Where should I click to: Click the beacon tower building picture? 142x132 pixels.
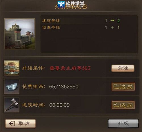point(20,34)
